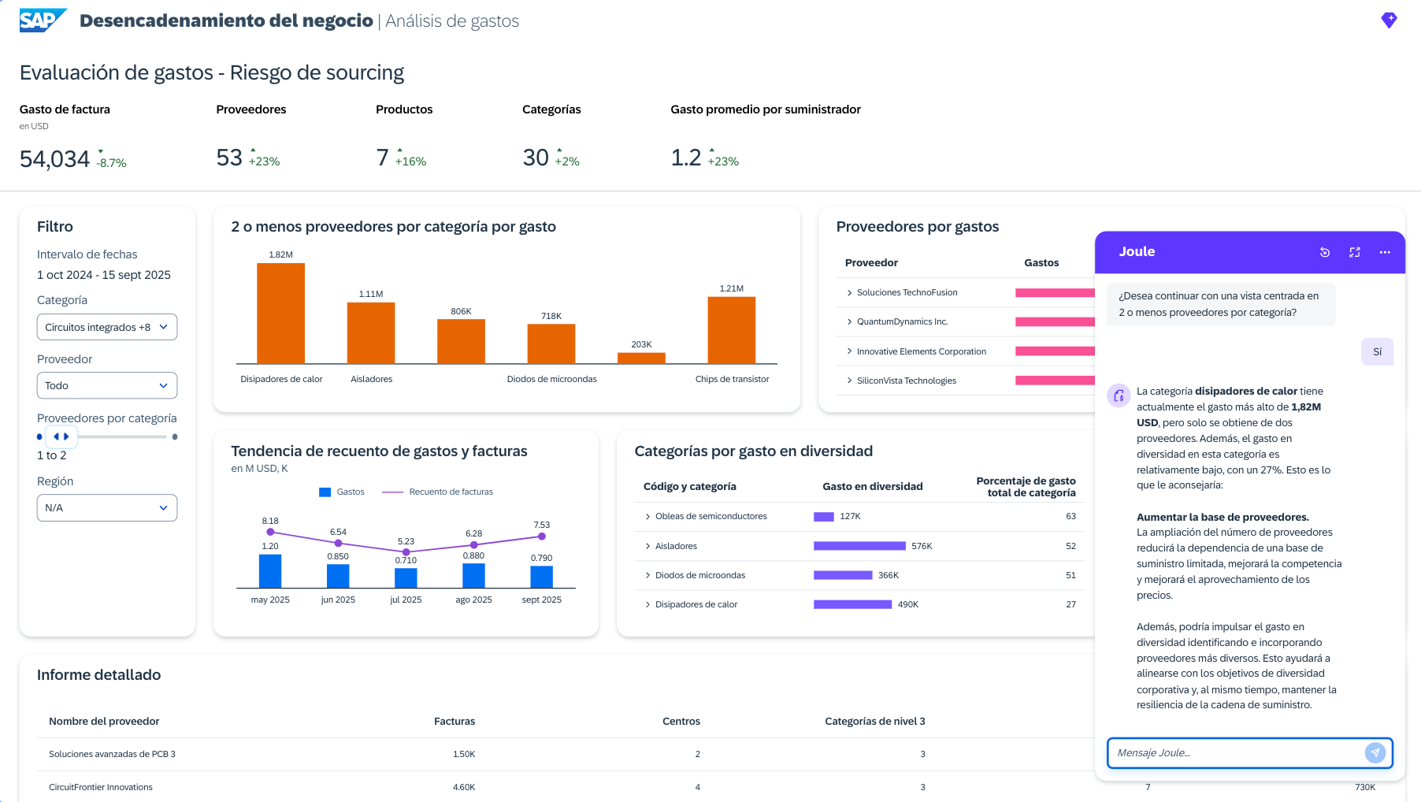Select Soluciones avanzadas de PCB 3 row
The width and height of the screenshot is (1421, 802).
[x=563, y=755]
